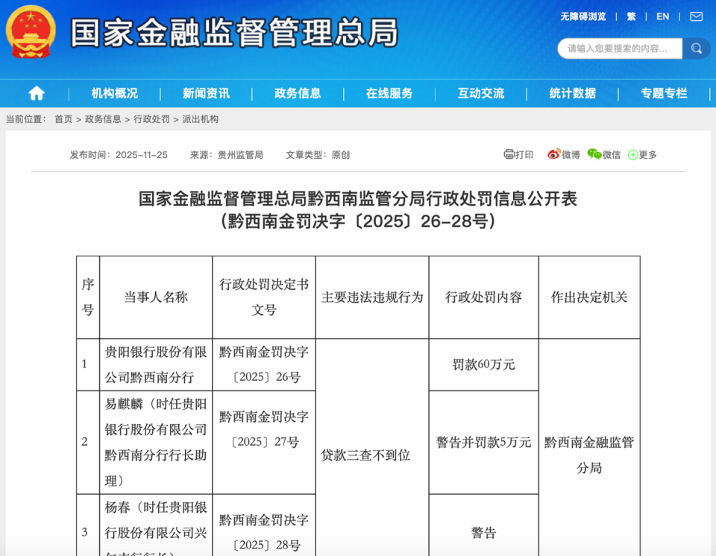Open the 专题专栏 menu

(663, 93)
